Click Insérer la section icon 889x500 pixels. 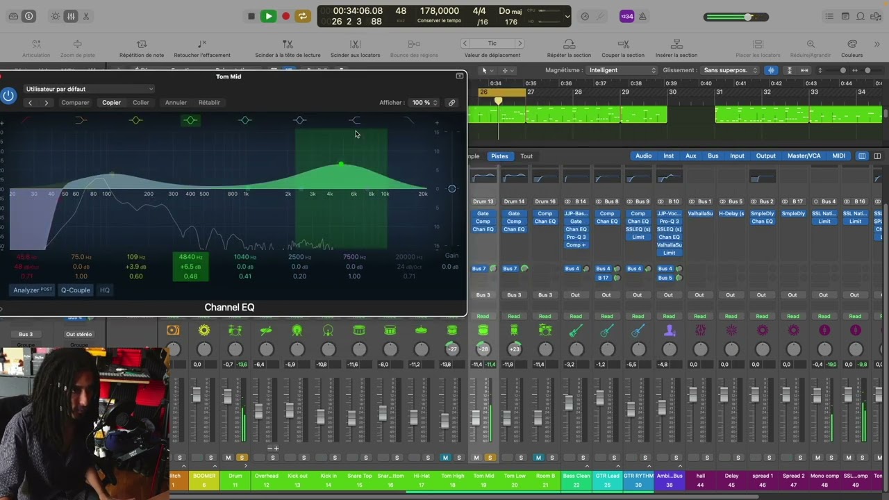pyautogui.click(x=676, y=44)
